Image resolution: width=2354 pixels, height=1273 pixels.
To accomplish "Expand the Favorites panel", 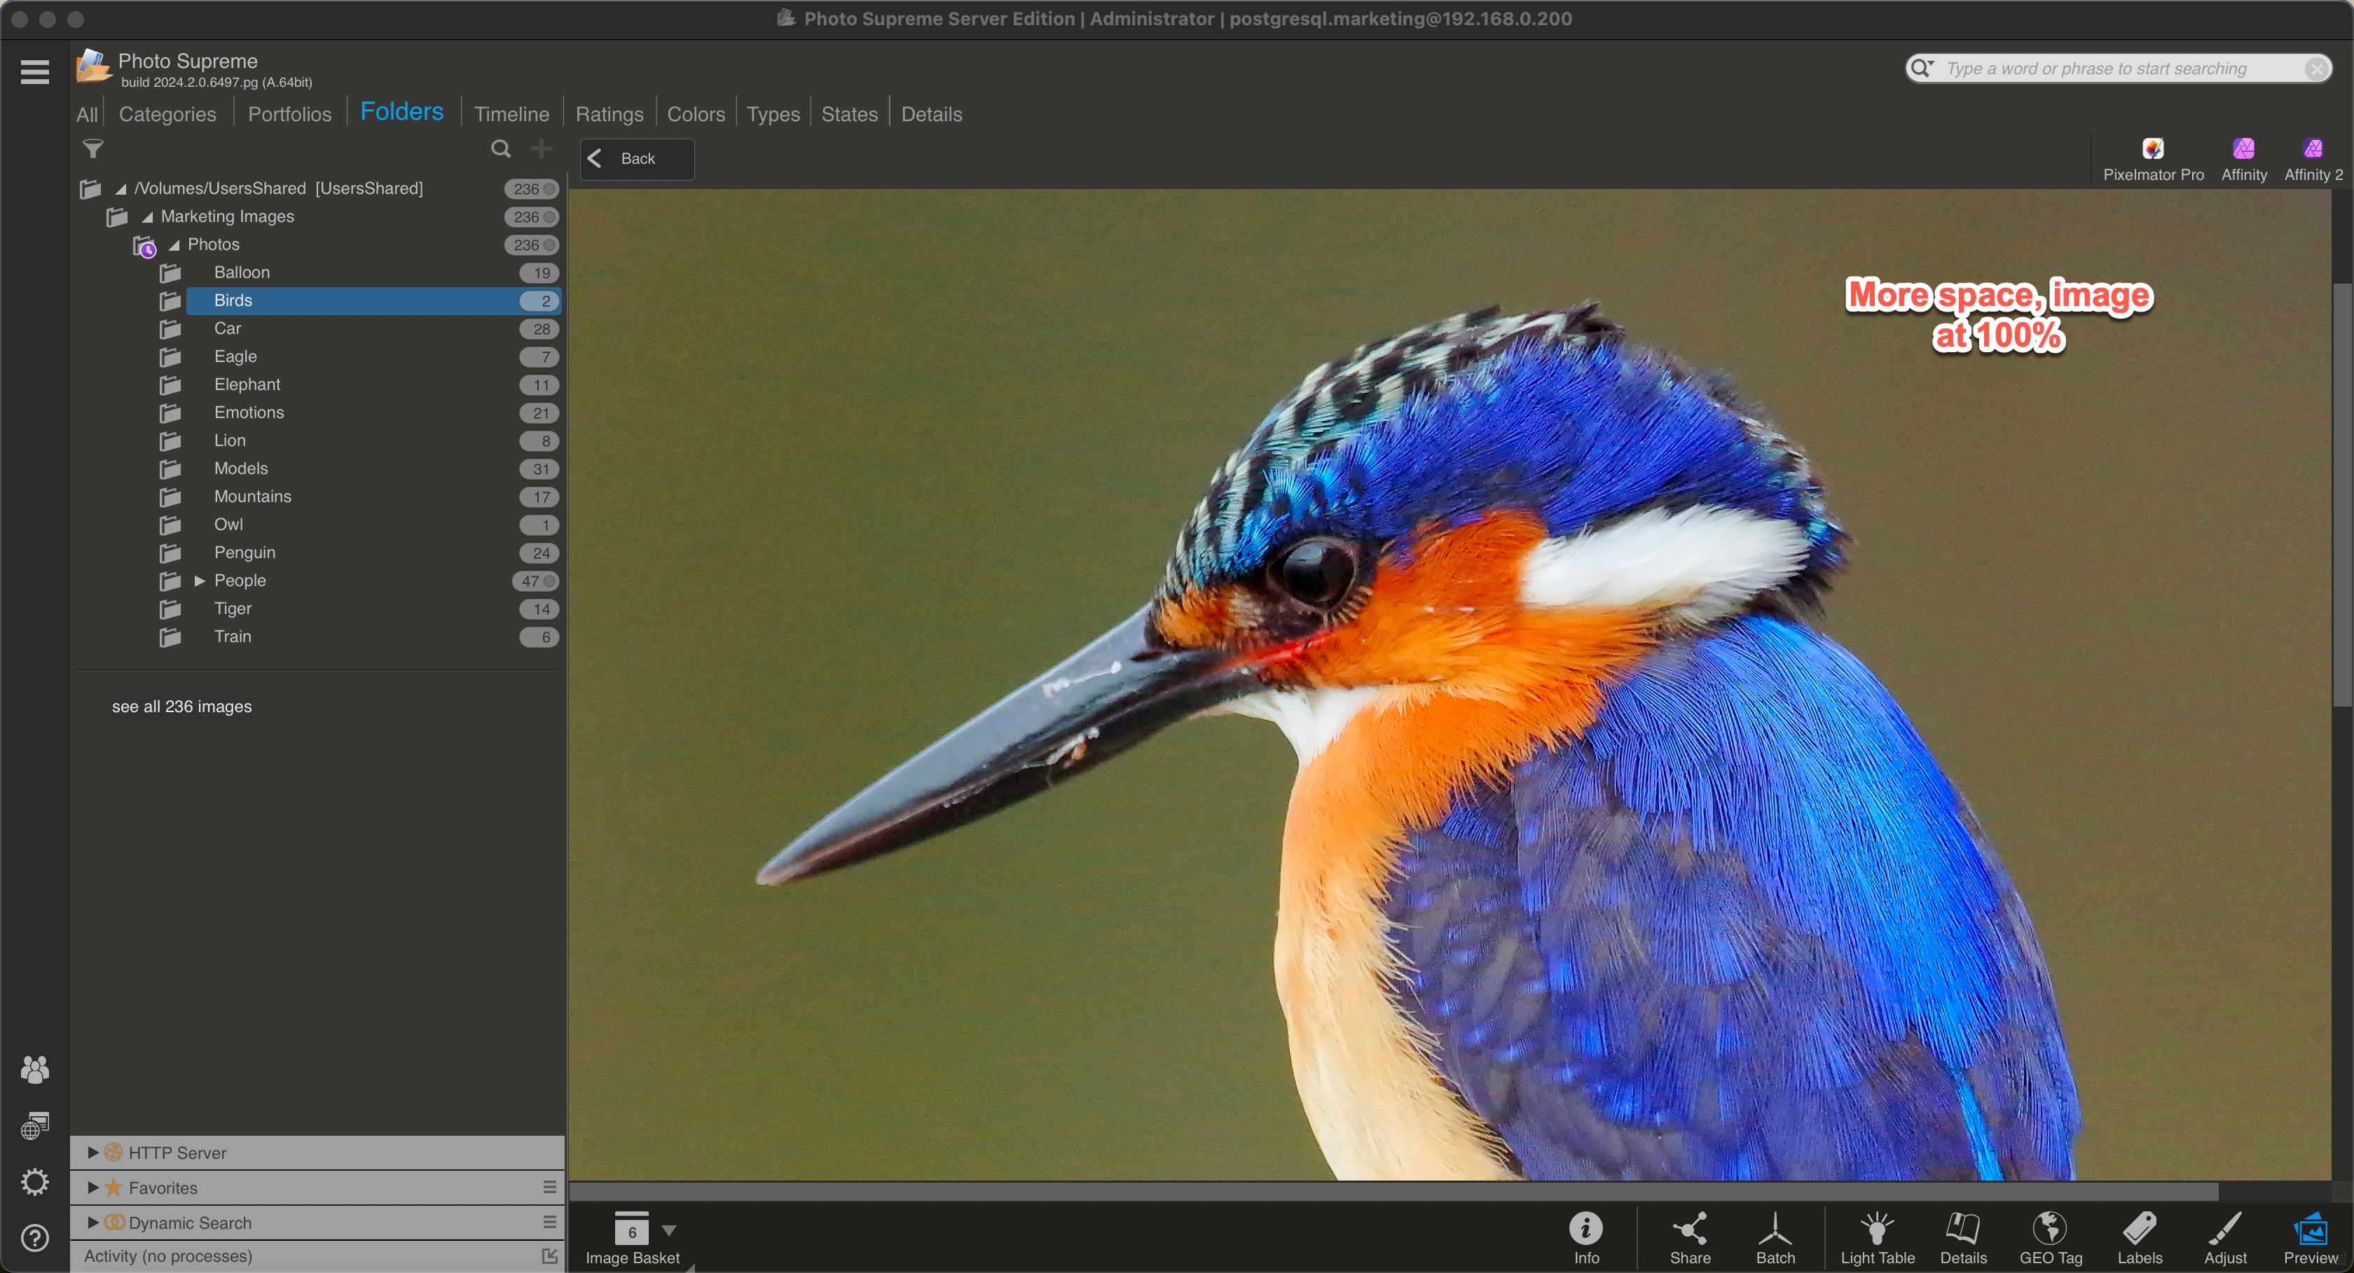I will click(x=93, y=1187).
